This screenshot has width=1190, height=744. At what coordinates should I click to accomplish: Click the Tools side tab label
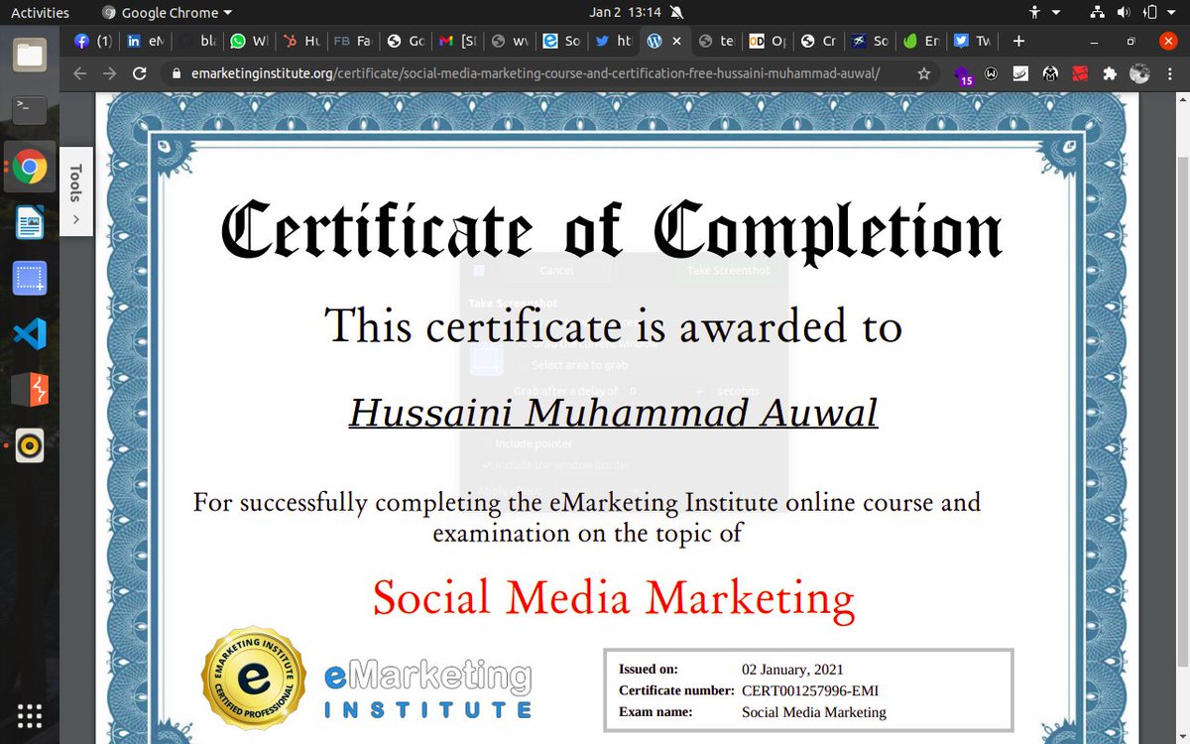76,183
